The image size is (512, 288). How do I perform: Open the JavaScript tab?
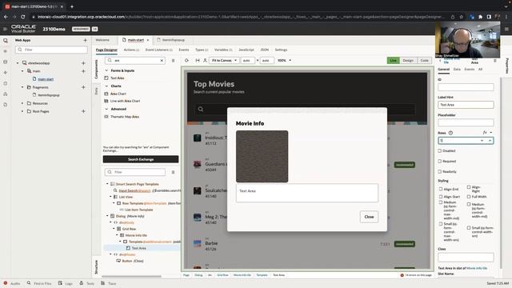pyautogui.click(x=246, y=50)
